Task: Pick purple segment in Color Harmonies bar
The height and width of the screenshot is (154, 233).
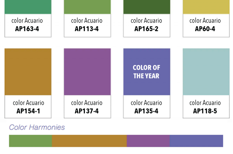Action: pos(148,141)
